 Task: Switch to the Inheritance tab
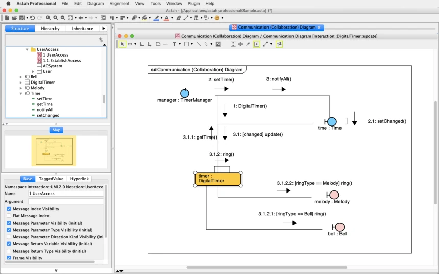[x=82, y=28]
